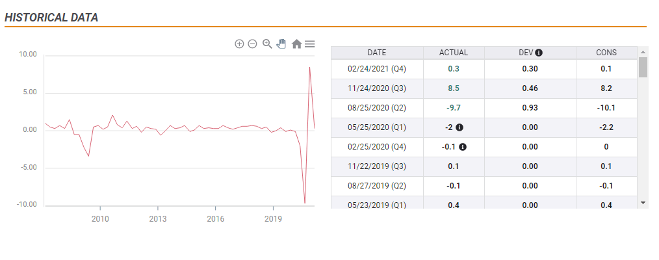Click the HISTORICAL DATA heading
The width and height of the screenshot is (659, 260).
(51, 18)
